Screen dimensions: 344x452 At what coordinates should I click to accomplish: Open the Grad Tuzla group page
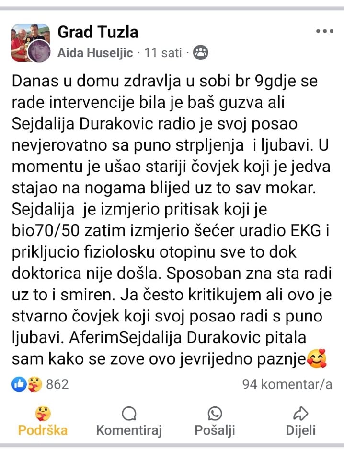tap(98, 32)
